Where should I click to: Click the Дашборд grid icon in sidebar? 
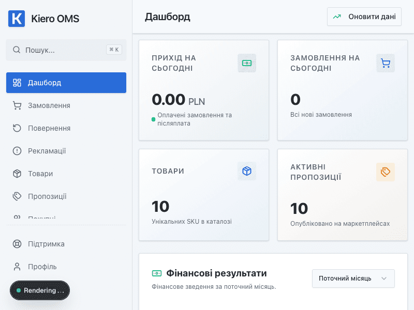(x=17, y=83)
